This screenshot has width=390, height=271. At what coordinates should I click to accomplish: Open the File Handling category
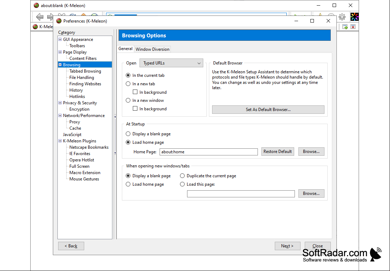[82, 78]
